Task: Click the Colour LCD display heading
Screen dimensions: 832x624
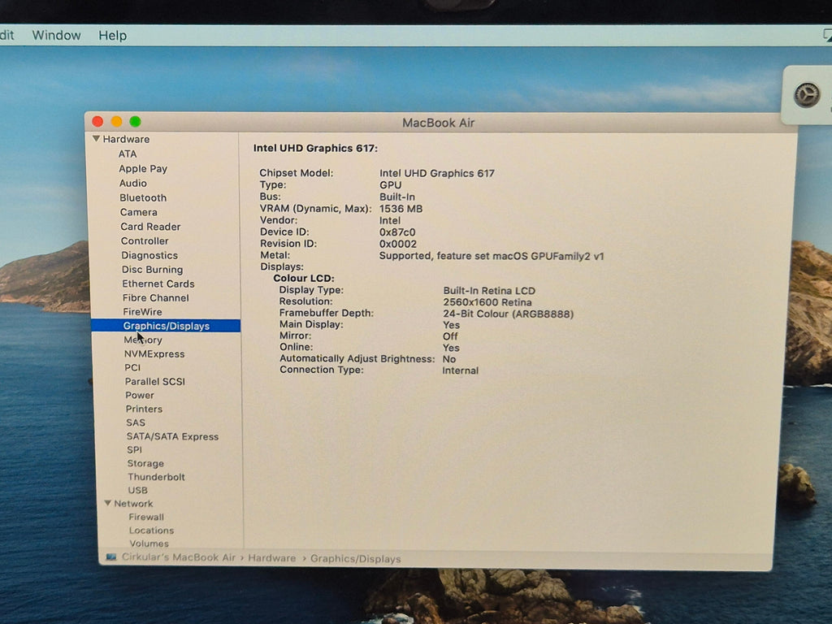Action: [x=304, y=278]
